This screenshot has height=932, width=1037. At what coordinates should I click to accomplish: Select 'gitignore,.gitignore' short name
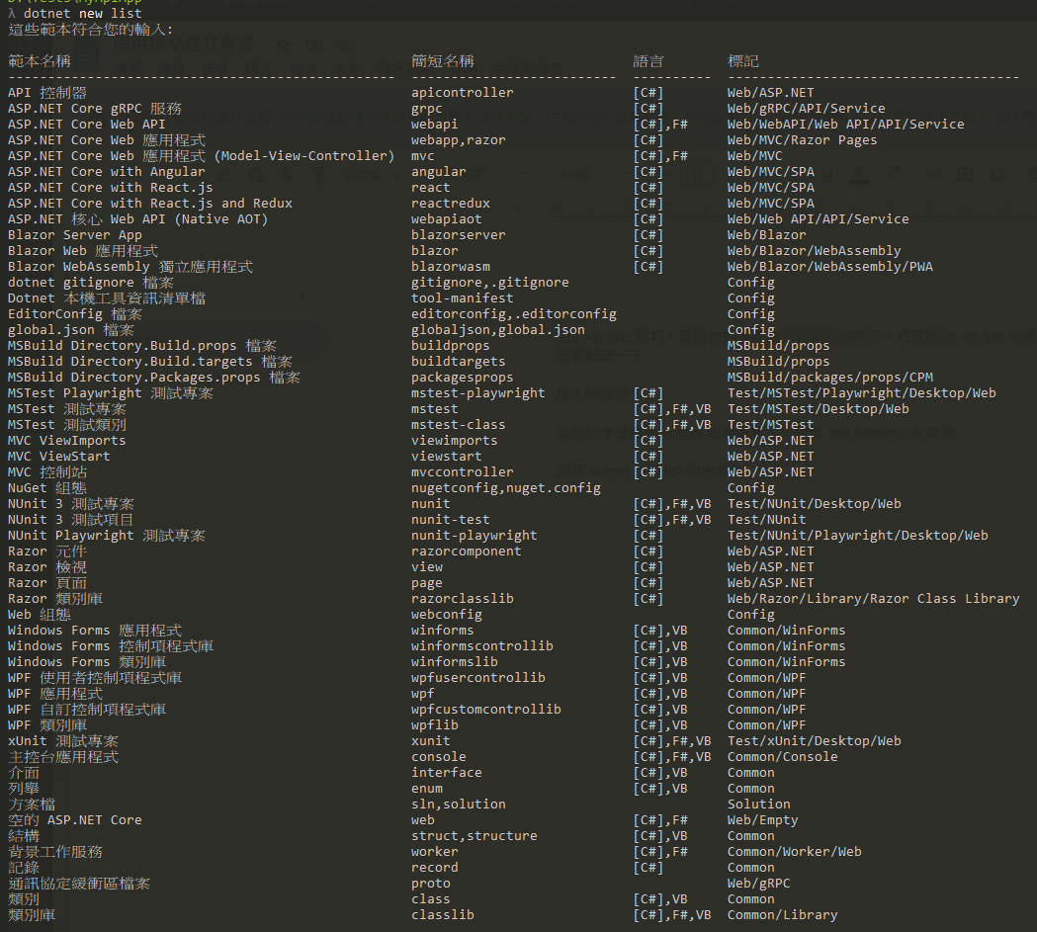490,283
